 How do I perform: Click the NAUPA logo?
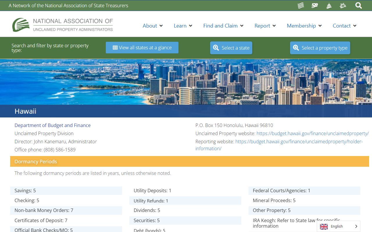[62, 25]
